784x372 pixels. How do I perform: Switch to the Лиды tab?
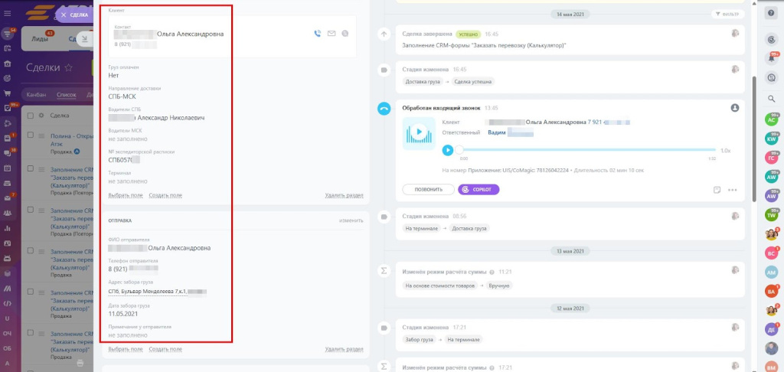click(40, 39)
